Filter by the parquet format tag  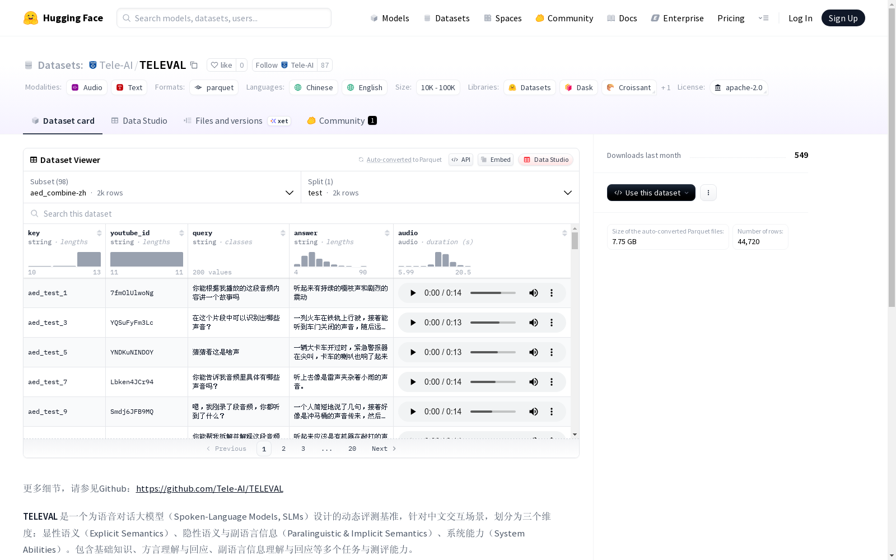point(214,87)
